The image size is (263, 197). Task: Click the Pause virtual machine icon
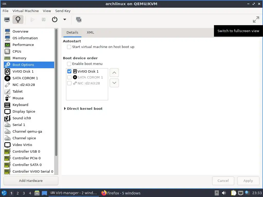43,19
